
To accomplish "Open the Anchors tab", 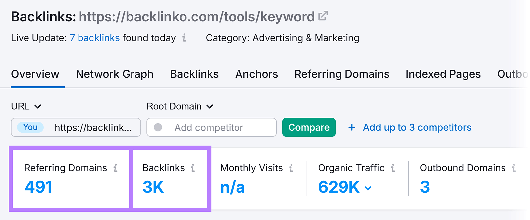I will click(256, 74).
